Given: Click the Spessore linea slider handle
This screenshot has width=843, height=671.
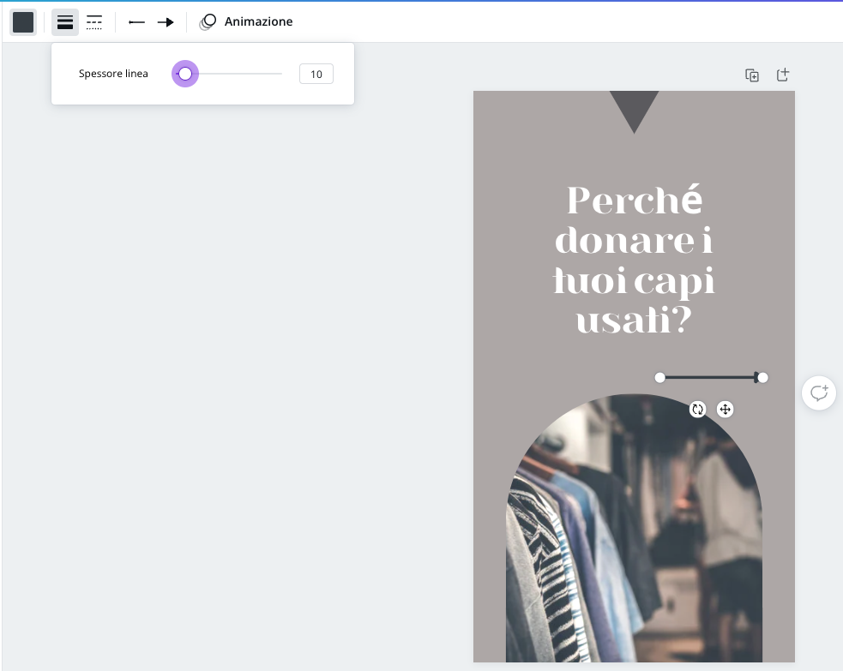Looking at the screenshot, I should pos(185,74).
